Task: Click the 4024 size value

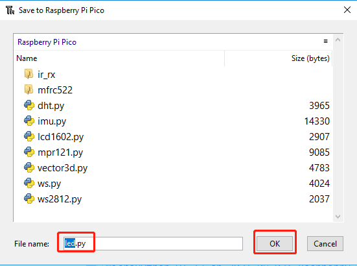Action: [x=319, y=184]
